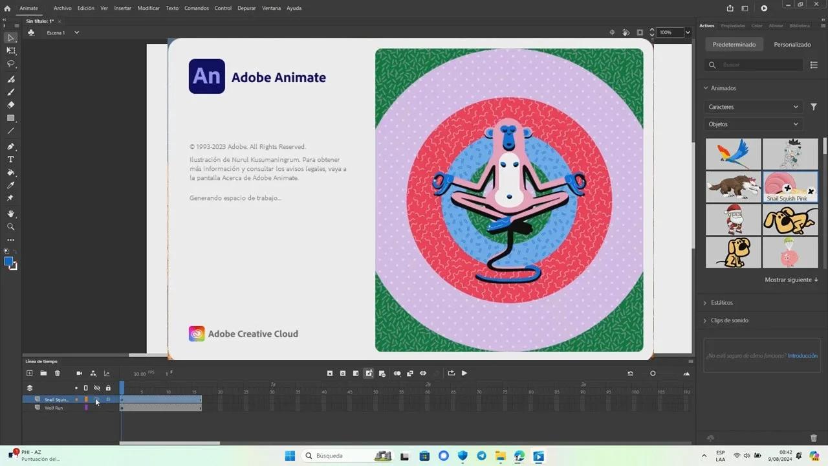Open the Introducción link
Viewport: 828px width, 466px height.
[x=802, y=355]
